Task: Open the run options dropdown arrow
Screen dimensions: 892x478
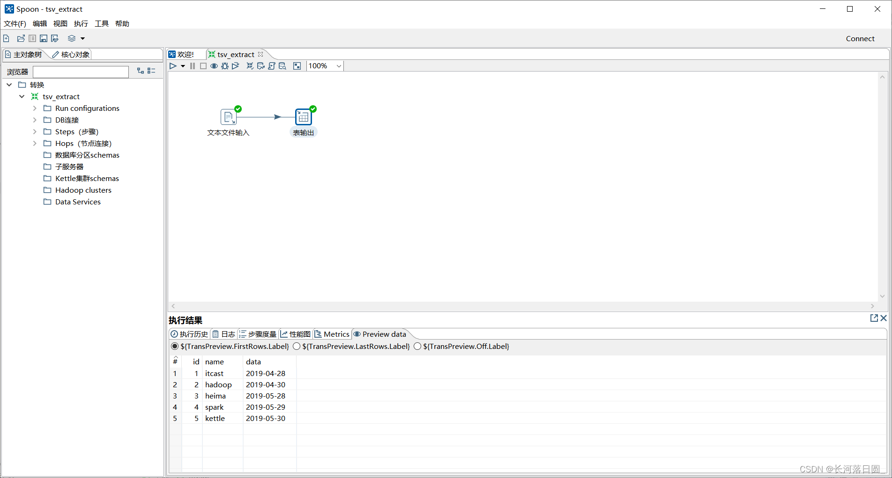Action: coord(183,66)
